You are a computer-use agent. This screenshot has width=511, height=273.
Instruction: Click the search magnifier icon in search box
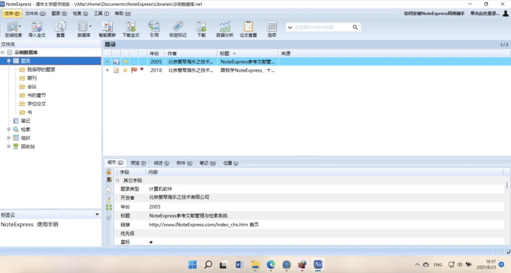point(355,27)
